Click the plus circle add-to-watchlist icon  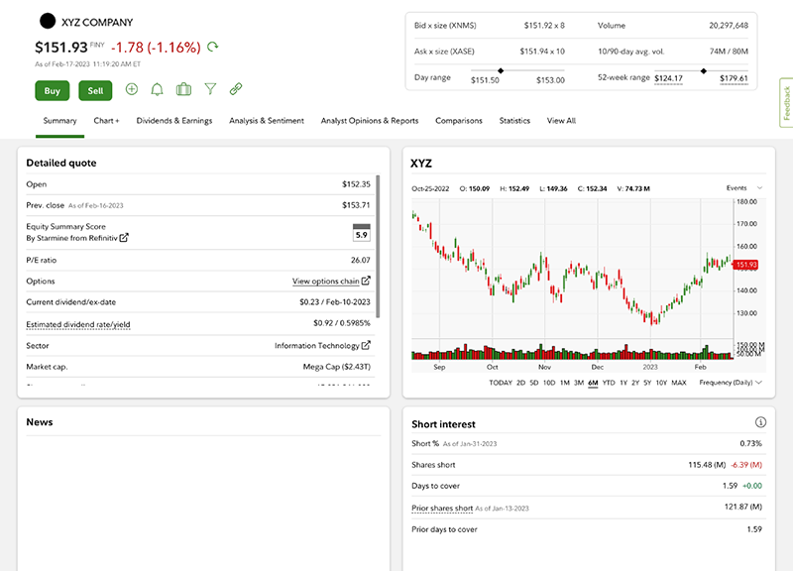[132, 89]
